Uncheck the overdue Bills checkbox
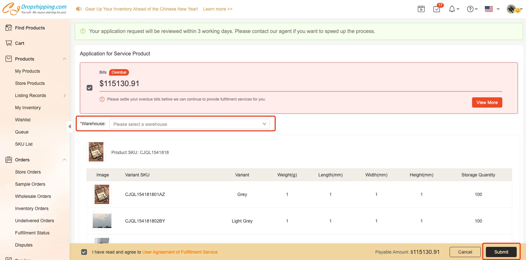 pos(90,88)
